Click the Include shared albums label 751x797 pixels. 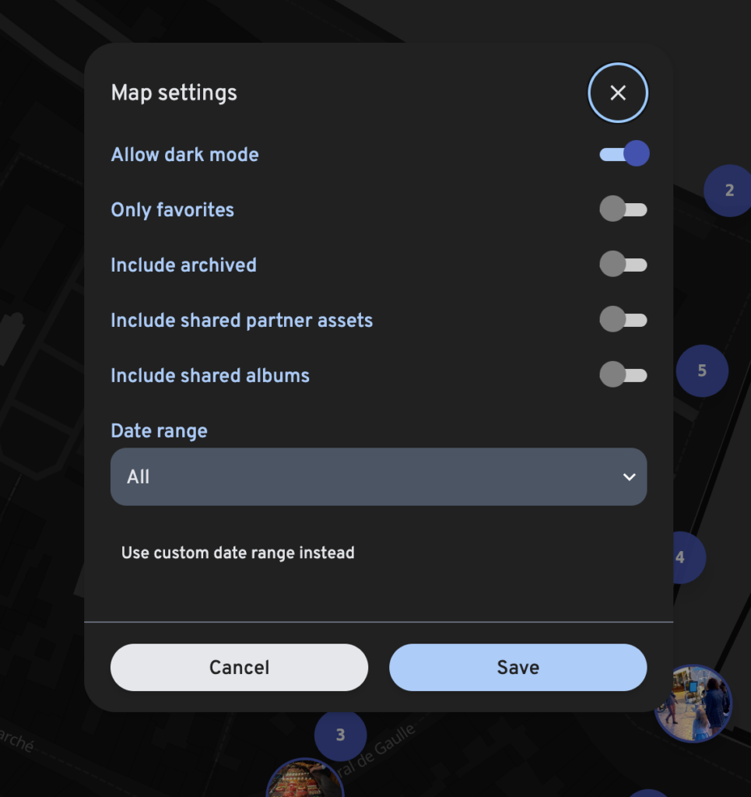(x=210, y=376)
